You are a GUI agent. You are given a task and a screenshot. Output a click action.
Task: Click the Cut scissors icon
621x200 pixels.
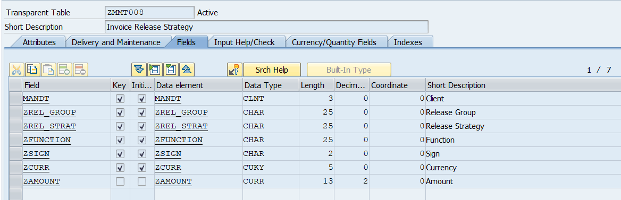[x=16, y=70]
